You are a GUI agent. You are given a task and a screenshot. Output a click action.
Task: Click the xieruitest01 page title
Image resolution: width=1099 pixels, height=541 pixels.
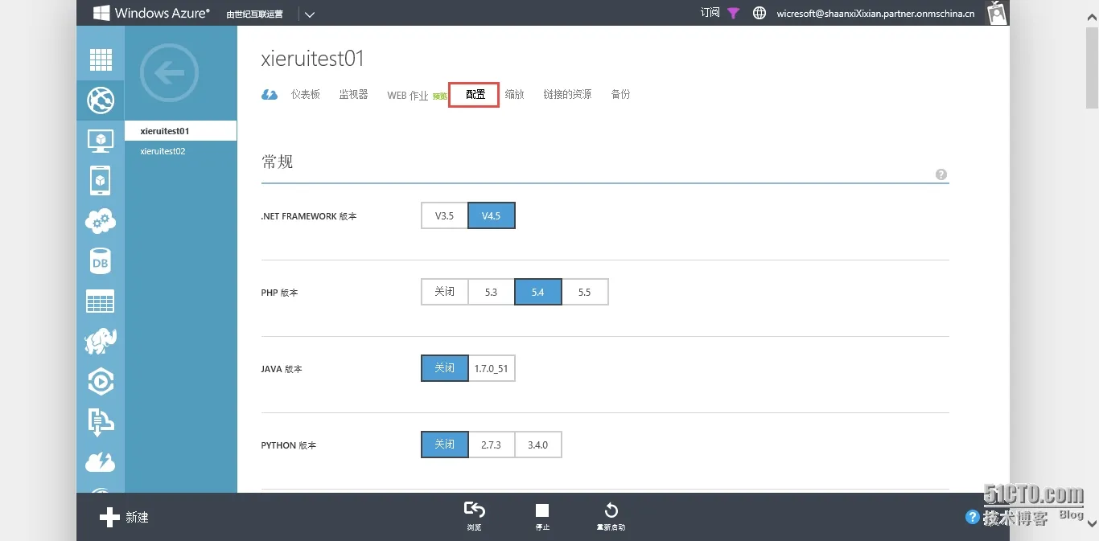coord(313,59)
